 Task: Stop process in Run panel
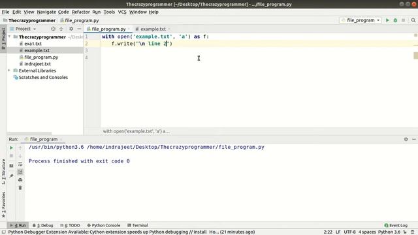pos(12,156)
